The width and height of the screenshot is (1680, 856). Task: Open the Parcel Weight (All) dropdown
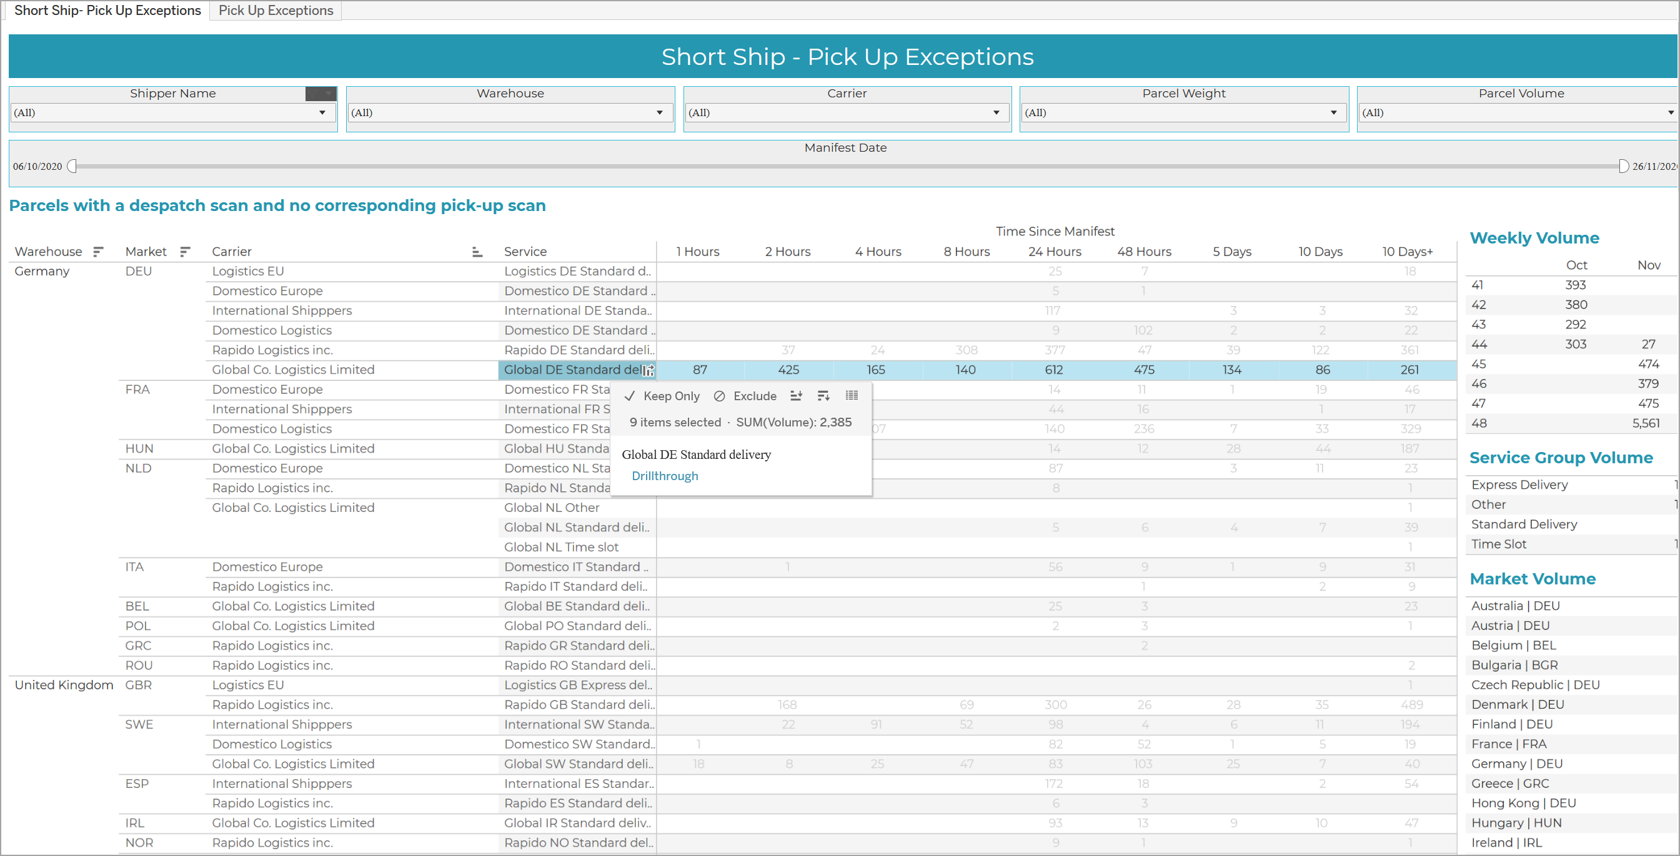click(1183, 113)
